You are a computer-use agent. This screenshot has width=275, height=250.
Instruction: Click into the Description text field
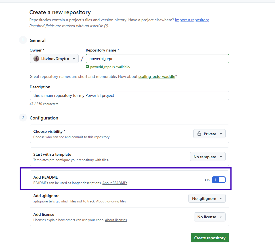[x=129, y=95]
